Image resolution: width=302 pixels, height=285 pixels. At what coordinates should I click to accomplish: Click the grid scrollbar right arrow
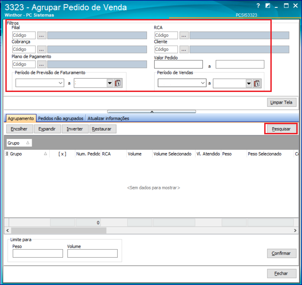[x=295, y=231]
